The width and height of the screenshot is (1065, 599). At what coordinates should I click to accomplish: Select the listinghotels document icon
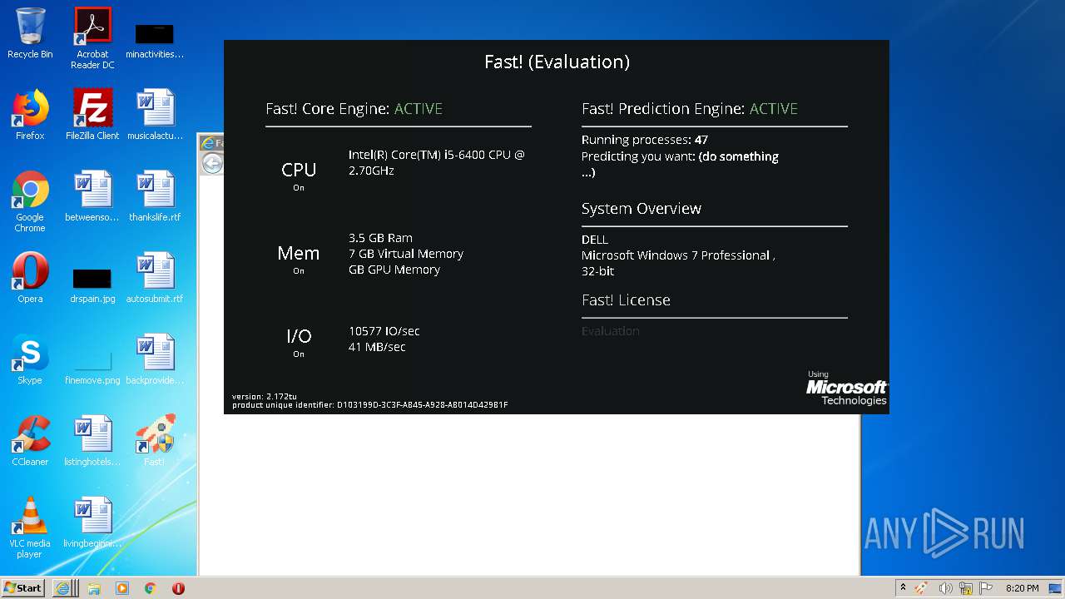pyautogui.click(x=92, y=441)
